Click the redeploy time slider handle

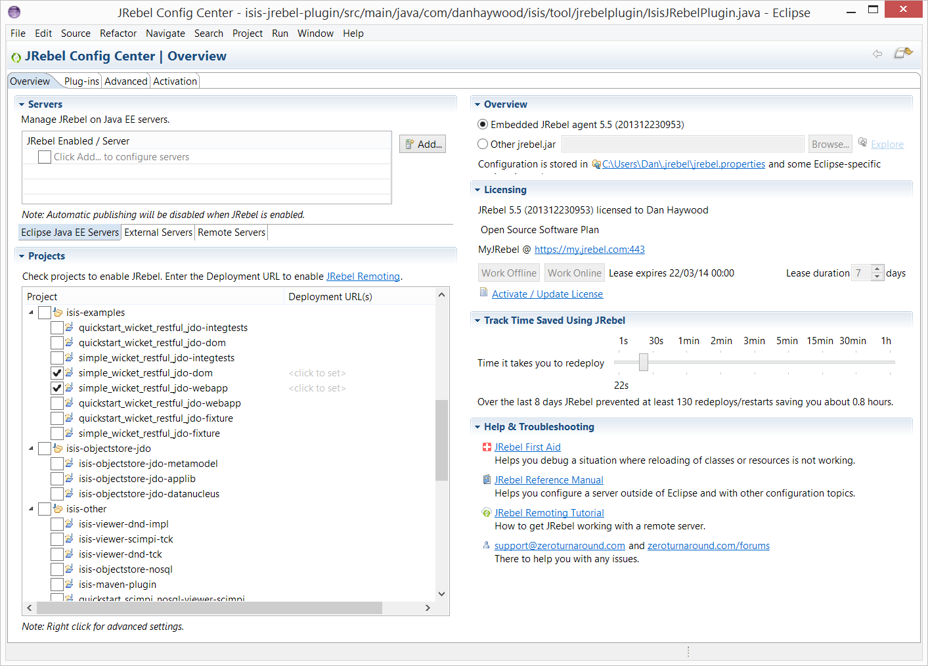(644, 362)
